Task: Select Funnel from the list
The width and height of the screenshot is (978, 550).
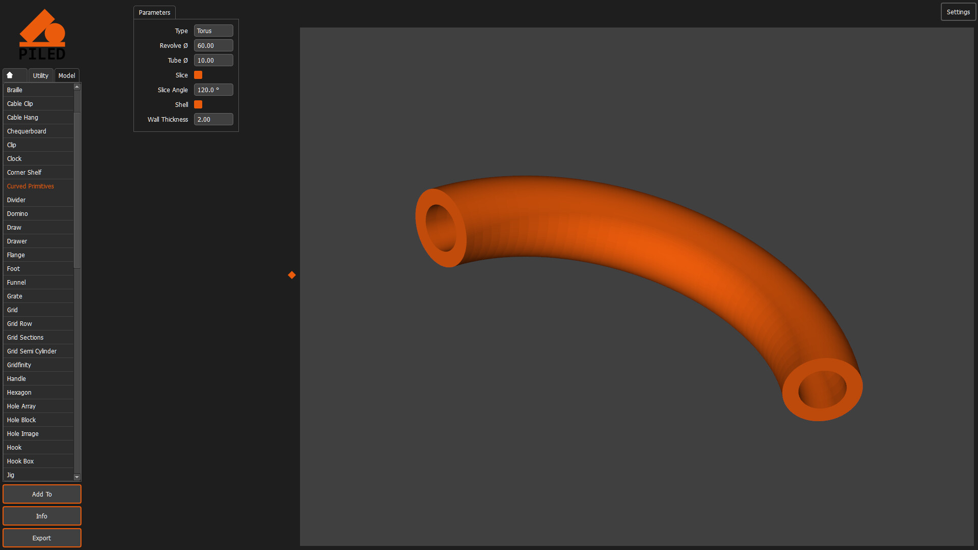Action: click(x=38, y=283)
